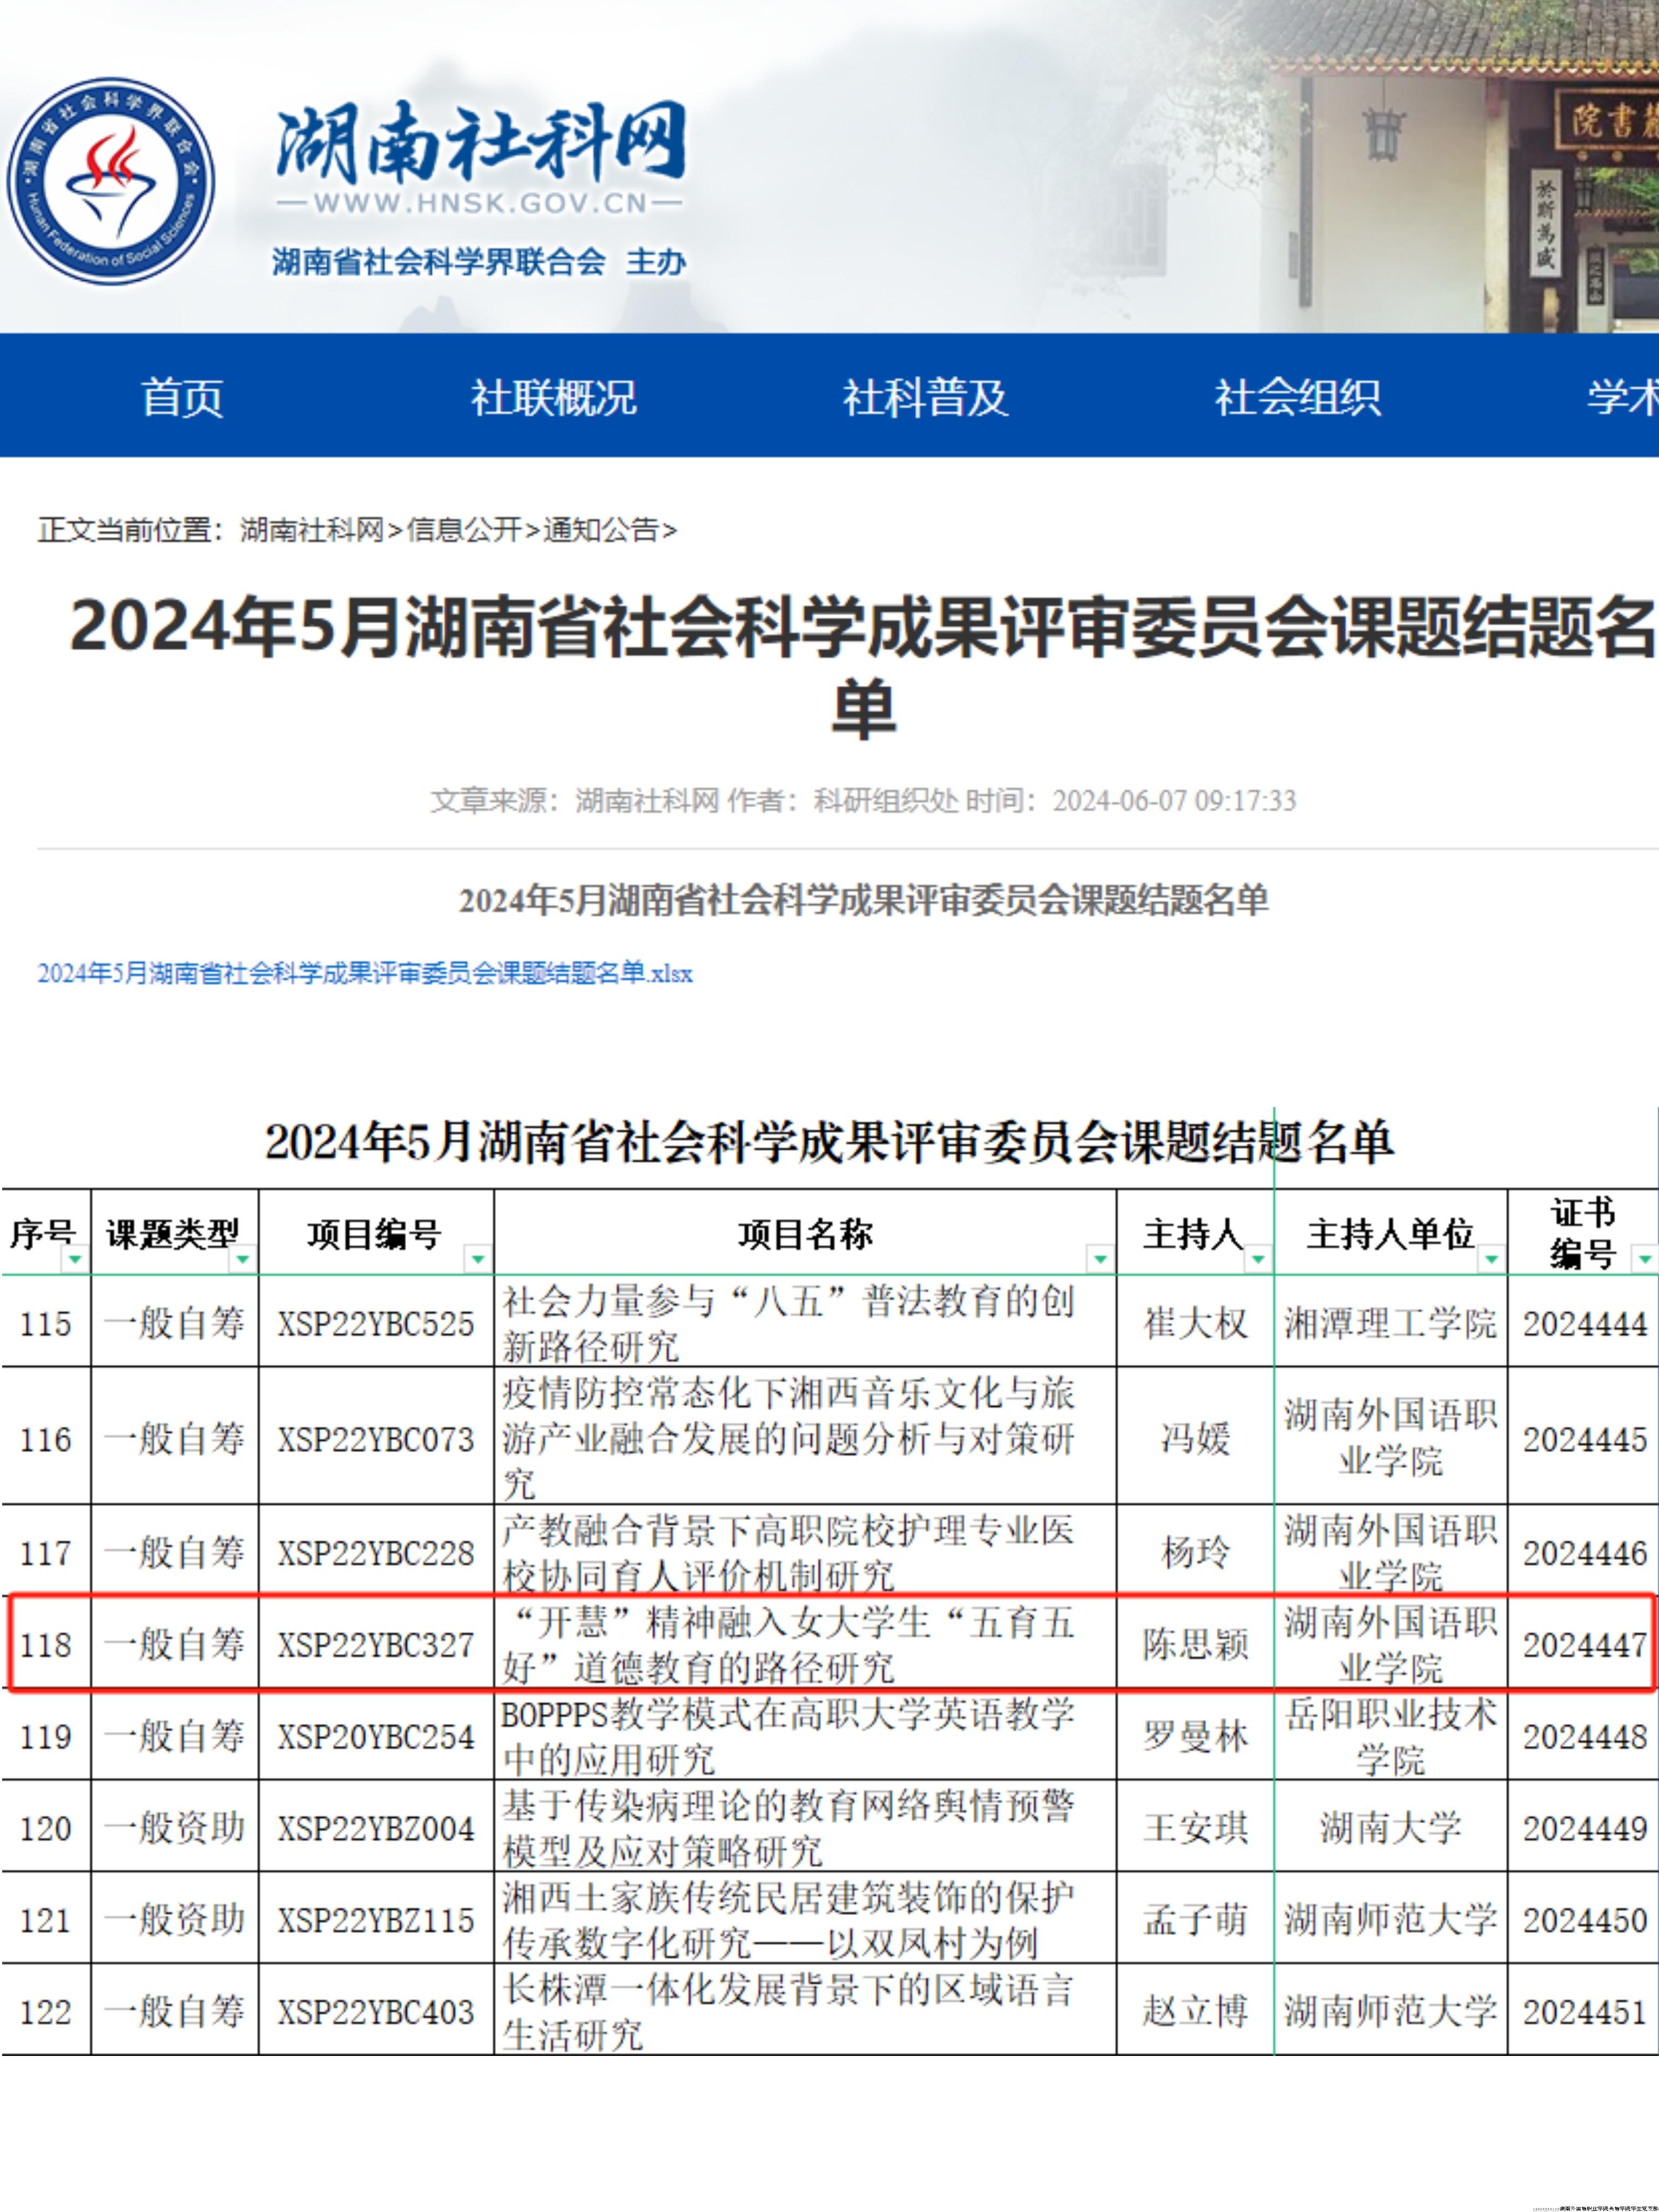Open the 主持人单位 filter dropdown arrow

point(1491,1259)
